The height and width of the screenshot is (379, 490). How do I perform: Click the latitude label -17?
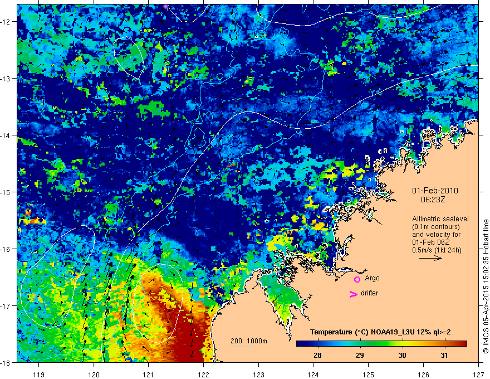tap(6, 306)
